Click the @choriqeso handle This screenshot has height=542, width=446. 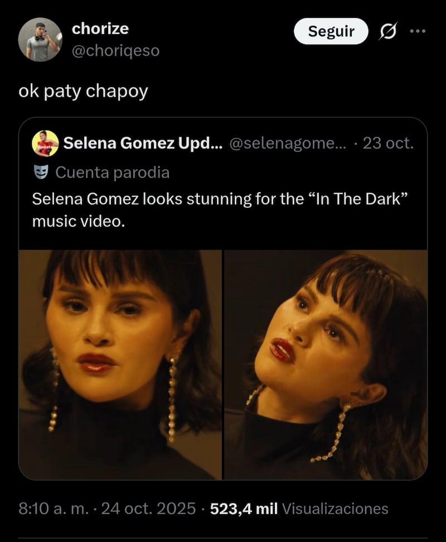click(x=115, y=50)
